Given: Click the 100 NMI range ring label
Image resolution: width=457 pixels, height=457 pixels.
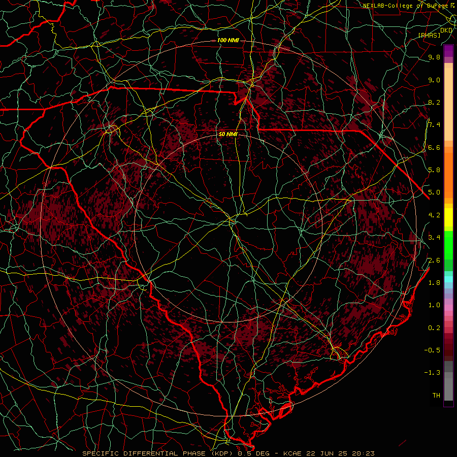Looking at the screenshot, I should [x=228, y=40].
